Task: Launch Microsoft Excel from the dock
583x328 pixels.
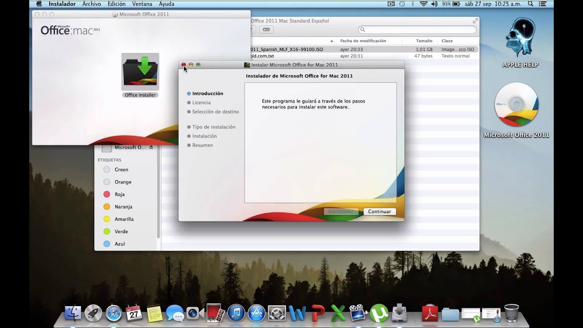Action: point(338,313)
